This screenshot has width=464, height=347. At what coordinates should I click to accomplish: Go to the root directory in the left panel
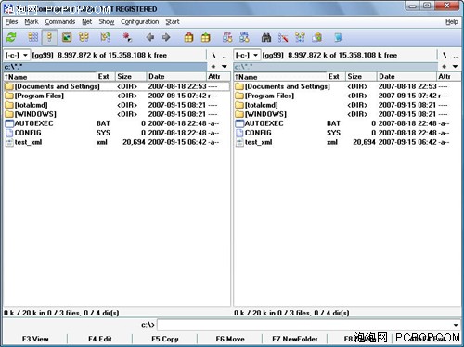pos(214,56)
